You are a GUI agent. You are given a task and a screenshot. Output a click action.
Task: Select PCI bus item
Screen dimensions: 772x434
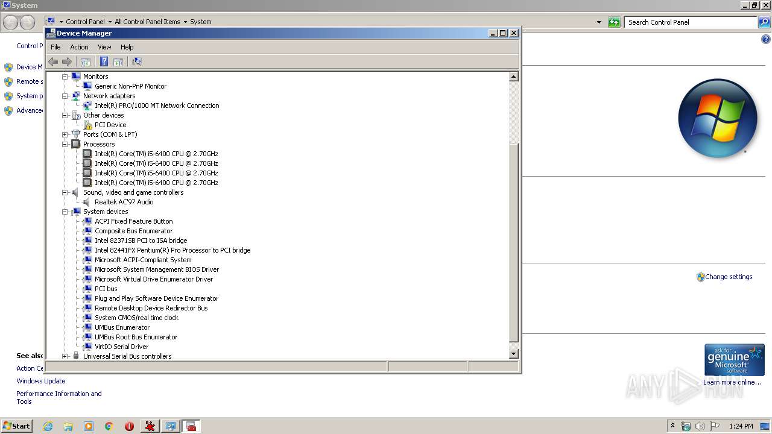(106, 289)
